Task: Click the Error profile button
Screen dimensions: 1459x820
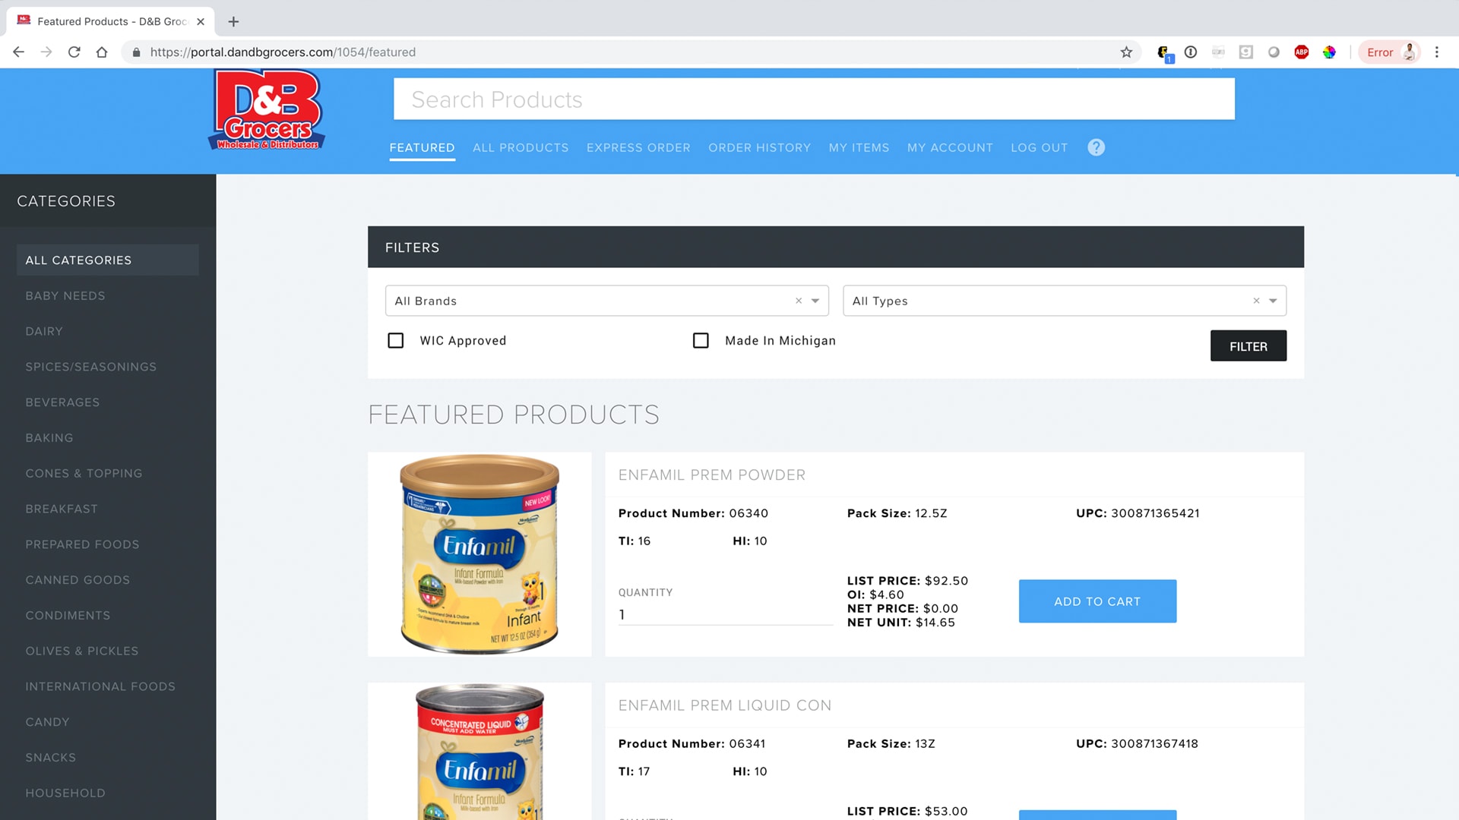Action: coord(1390,52)
